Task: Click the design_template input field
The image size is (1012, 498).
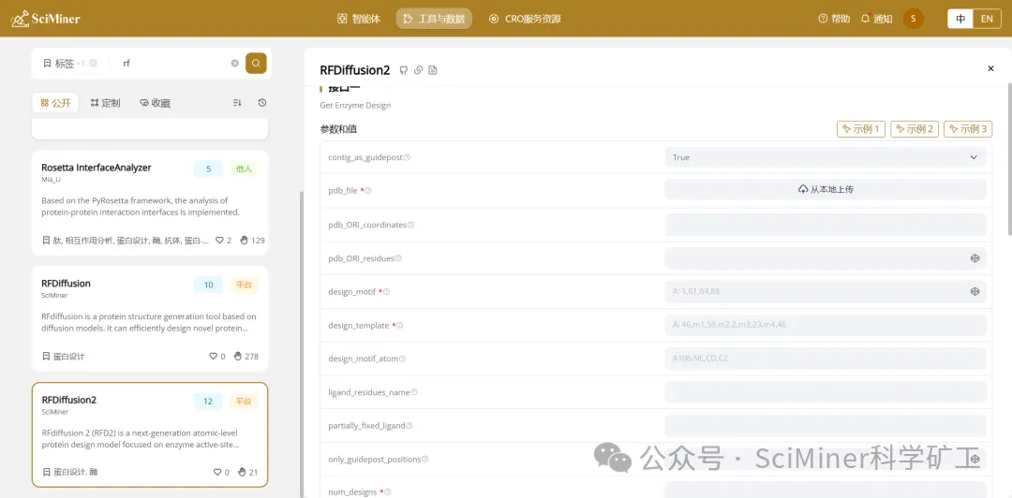Action: point(826,325)
